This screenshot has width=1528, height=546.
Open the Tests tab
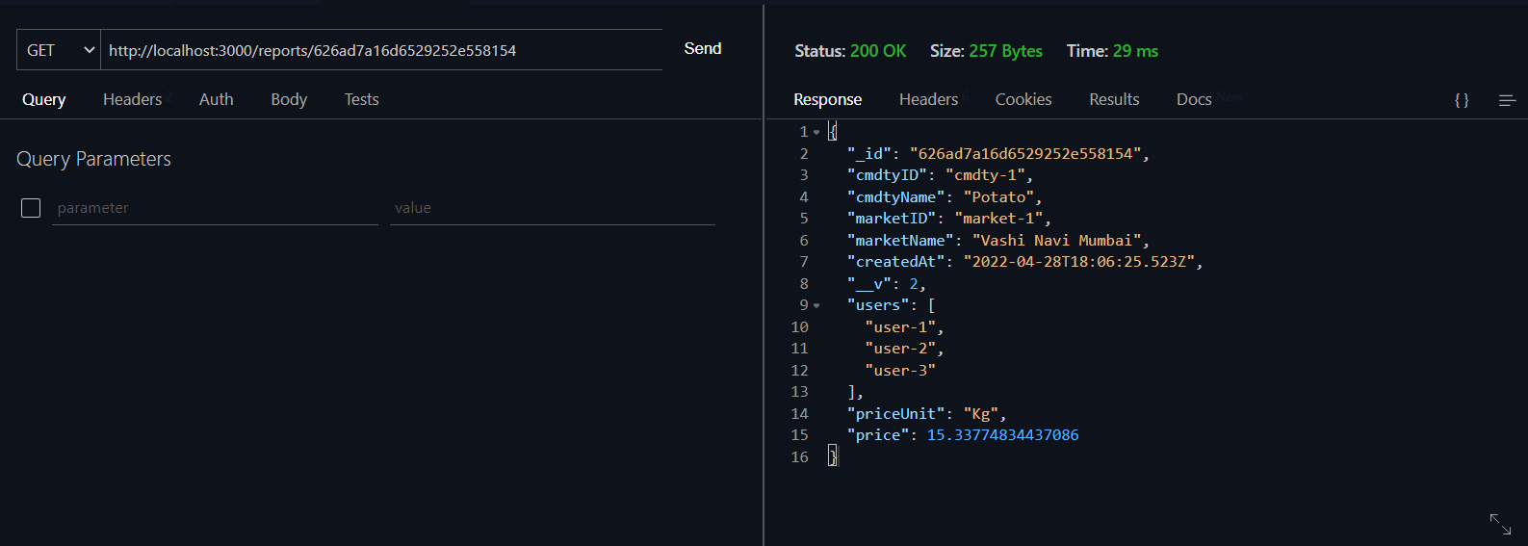pos(362,99)
